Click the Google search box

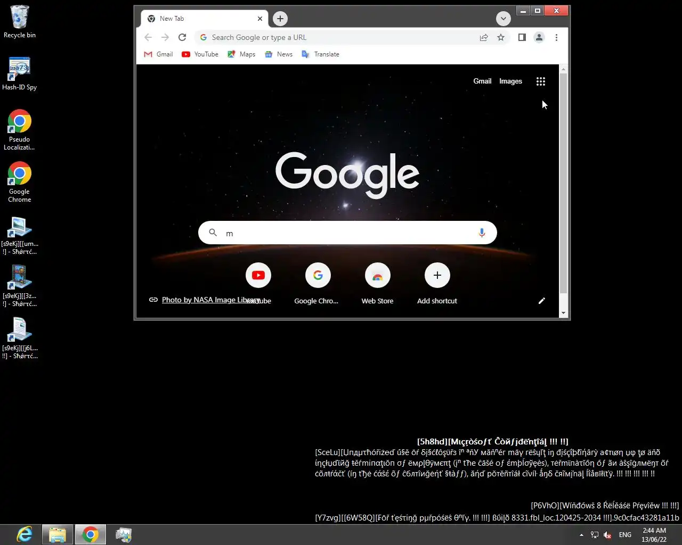[x=347, y=233]
